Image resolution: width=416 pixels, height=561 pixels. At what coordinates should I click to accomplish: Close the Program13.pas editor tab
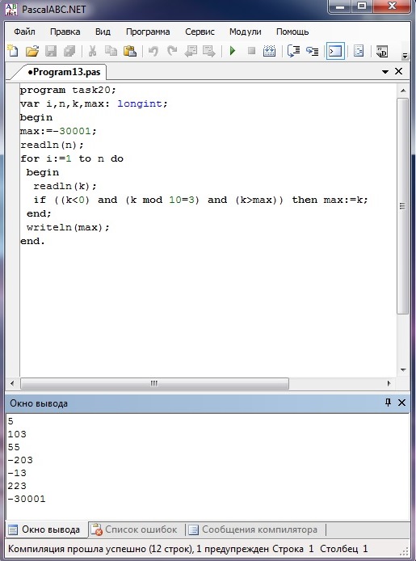[x=398, y=72]
